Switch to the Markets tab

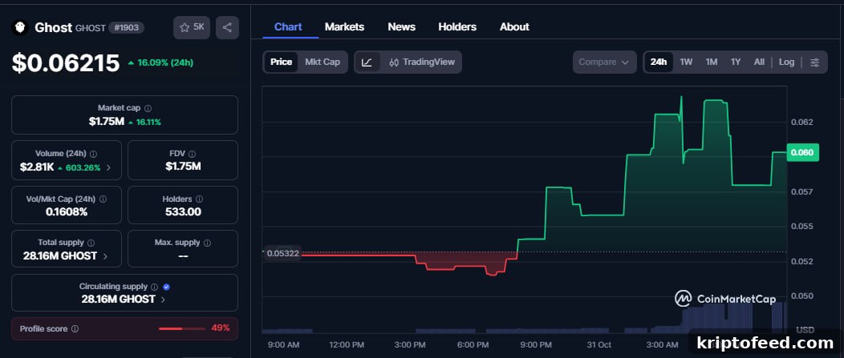[344, 27]
